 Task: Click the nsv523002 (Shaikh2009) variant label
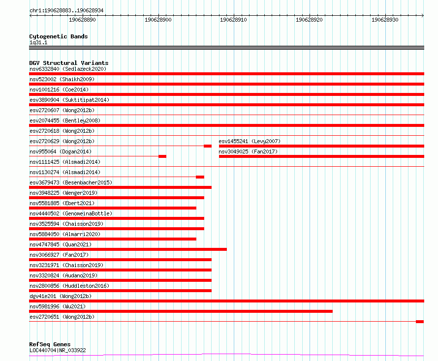click(x=62, y=79)
